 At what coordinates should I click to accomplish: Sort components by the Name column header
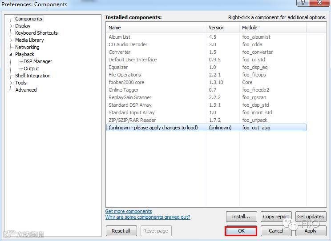point(156,28)
